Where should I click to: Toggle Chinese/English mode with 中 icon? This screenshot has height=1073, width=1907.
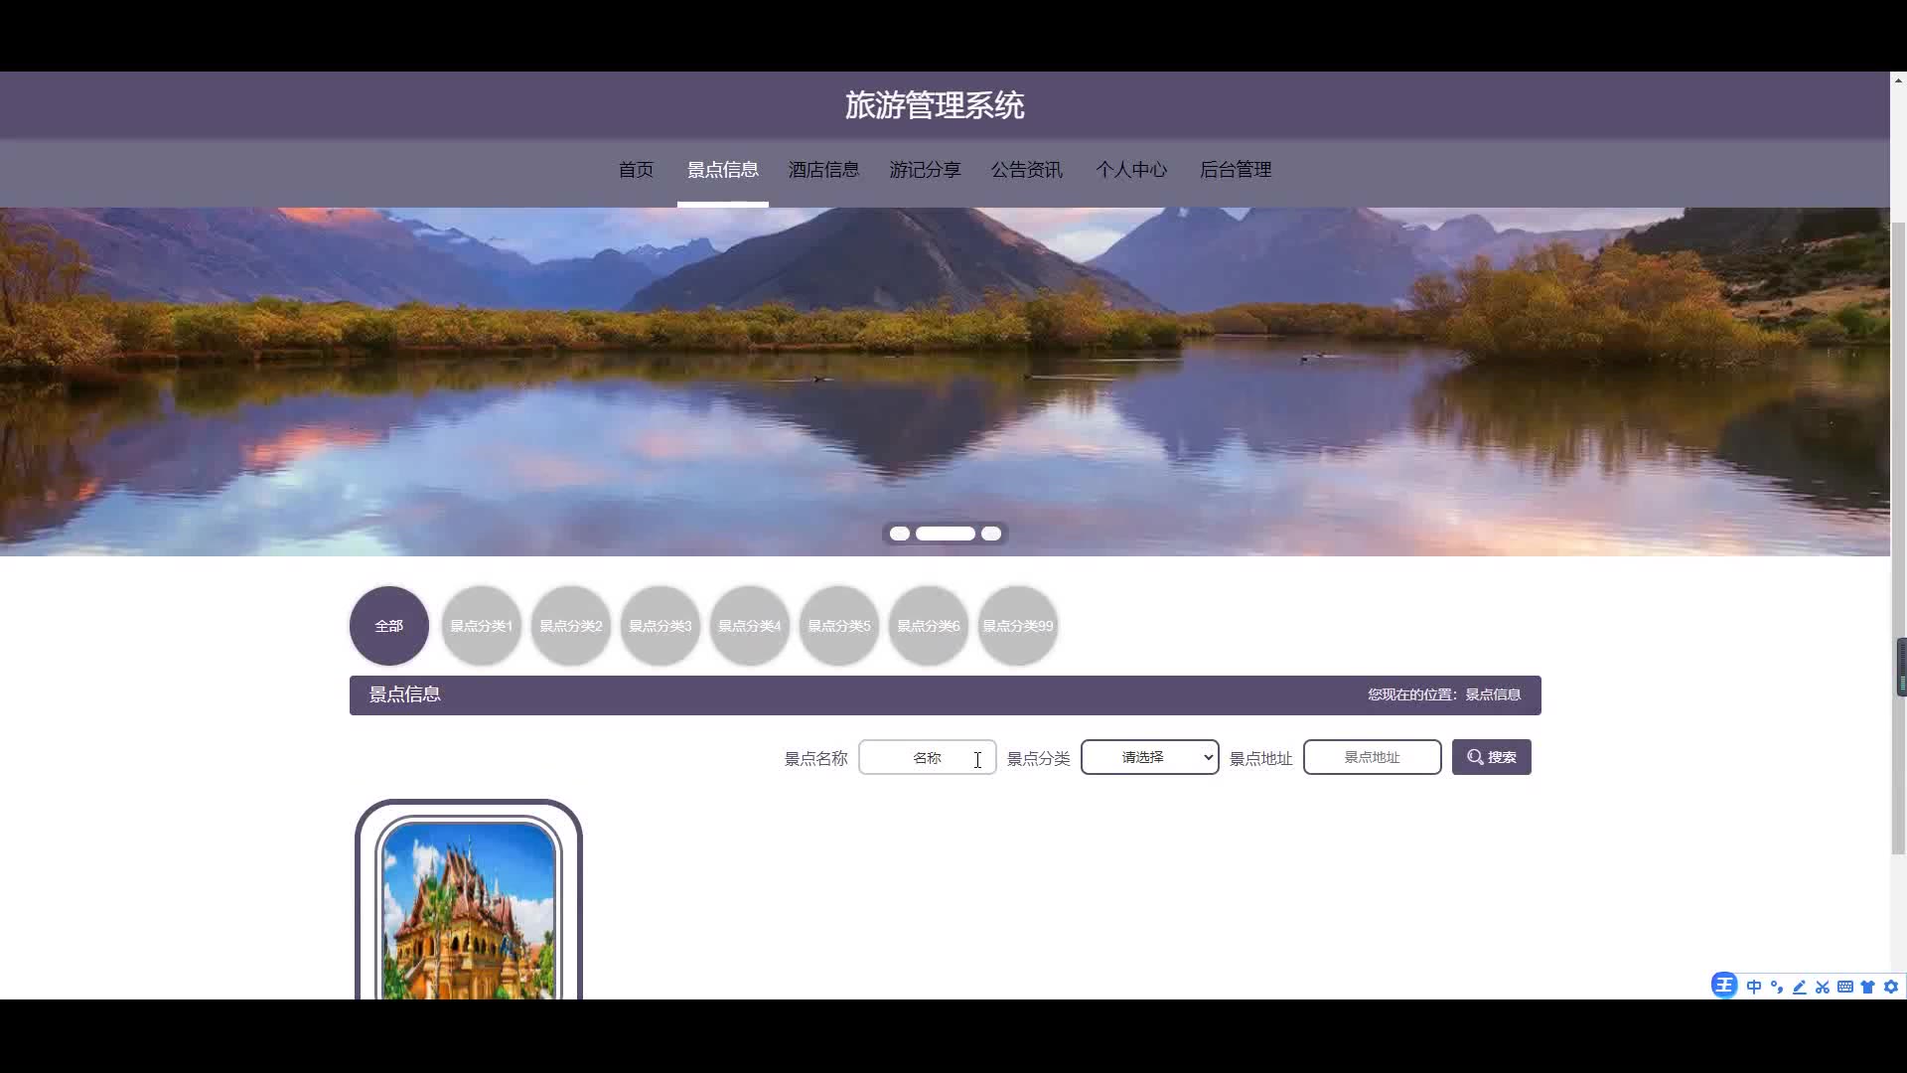[x=1754, y=987]
